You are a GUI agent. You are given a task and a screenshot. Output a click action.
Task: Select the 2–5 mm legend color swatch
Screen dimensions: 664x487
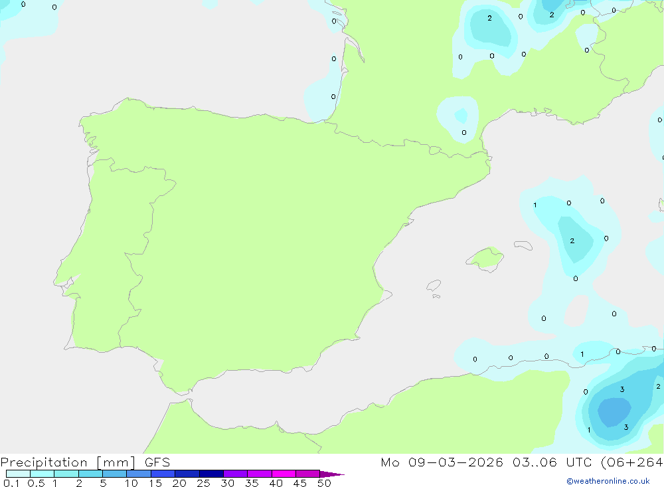90,474
